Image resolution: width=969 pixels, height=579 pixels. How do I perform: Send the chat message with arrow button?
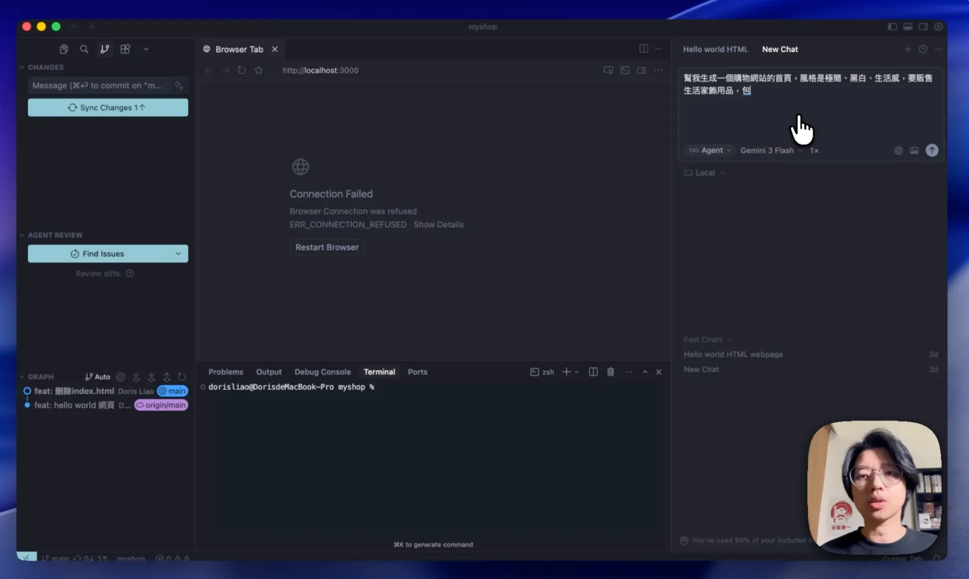tap(932, 150)
